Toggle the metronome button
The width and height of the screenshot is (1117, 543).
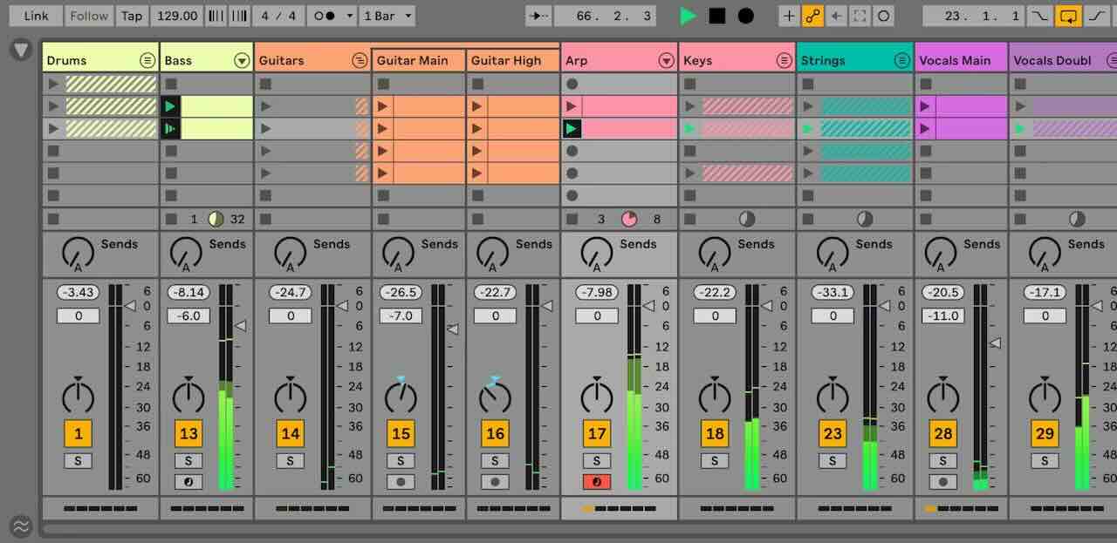325,16
